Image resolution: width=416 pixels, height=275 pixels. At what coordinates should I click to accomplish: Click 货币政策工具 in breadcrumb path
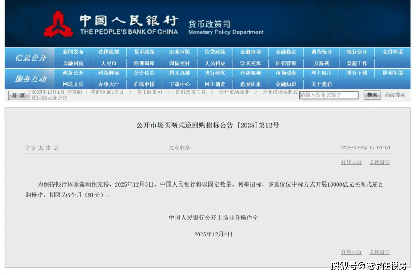[x=190, y=92]
